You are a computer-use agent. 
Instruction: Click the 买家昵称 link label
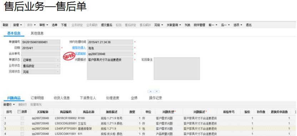[81, 54]
